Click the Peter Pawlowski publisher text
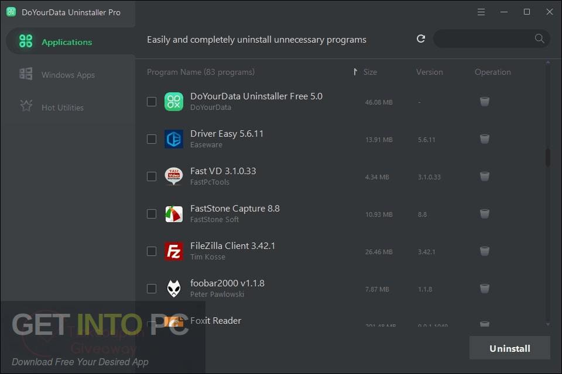Image resolution: width=562 pixels, height=374 pixels. [217, 294]
